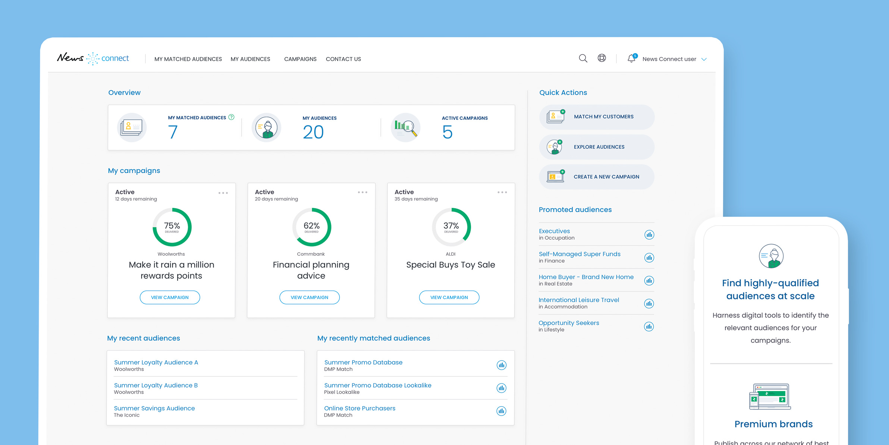Open insights icon for Executives audience

point(649,235)
